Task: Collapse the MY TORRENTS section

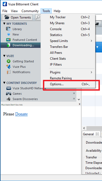Action: click(x=4, y=24)
